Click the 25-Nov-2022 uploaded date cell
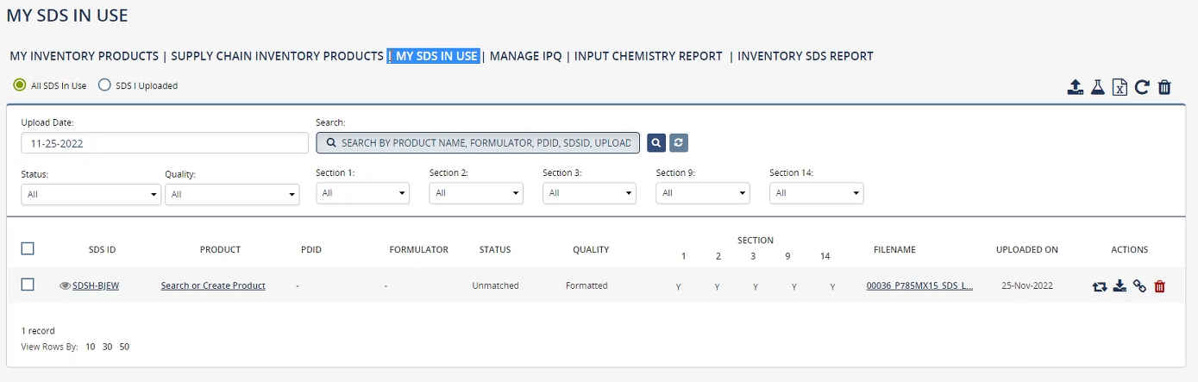 pos(1026,285)
